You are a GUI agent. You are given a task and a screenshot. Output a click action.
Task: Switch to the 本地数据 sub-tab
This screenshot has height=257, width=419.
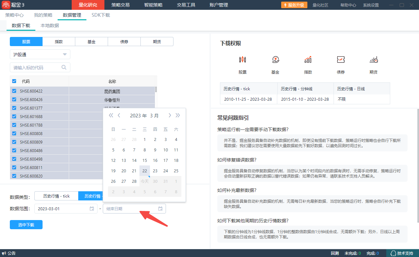(x=50, y=26)
